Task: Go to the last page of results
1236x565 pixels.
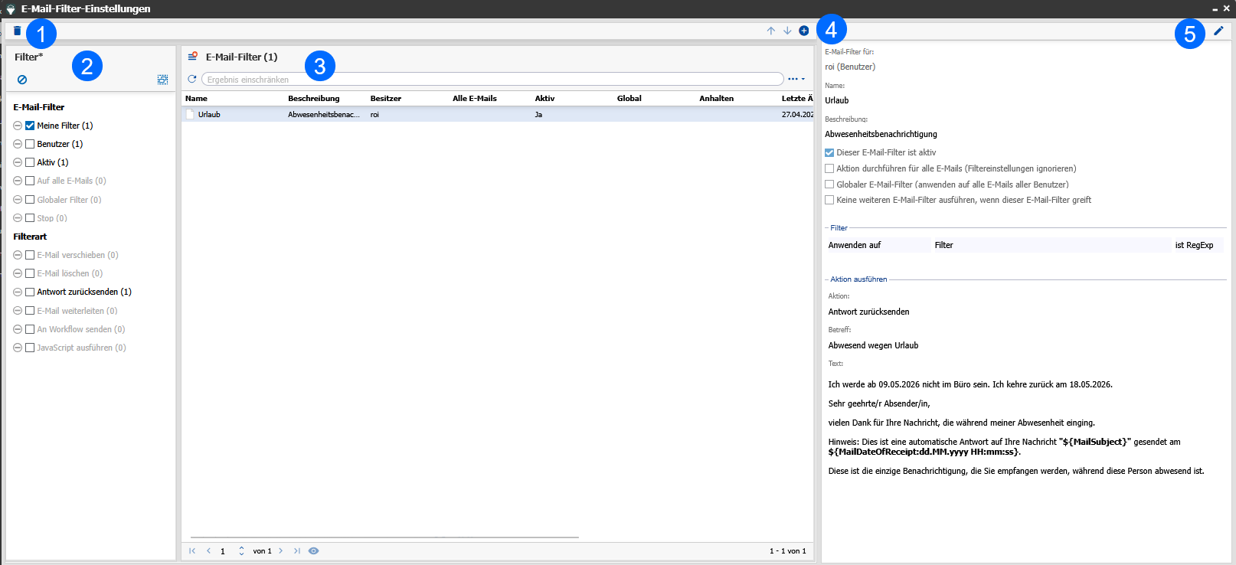Action: [296, 550]
